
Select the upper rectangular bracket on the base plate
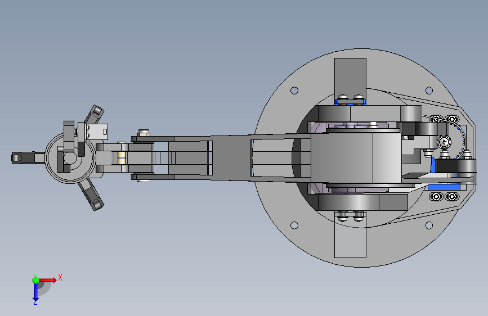click(x=350, y=79)
